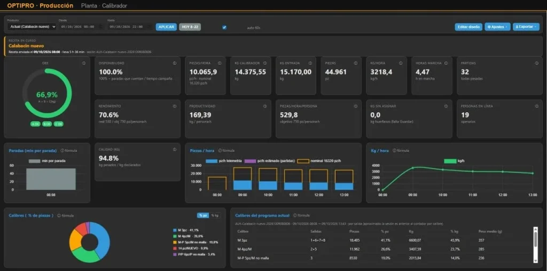Click the OPTIPRO · Producción title
This screenshot has width=547, height=271.
(40, 5)
